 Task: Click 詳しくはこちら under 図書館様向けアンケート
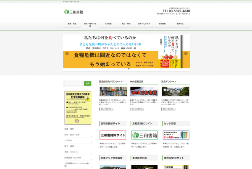coord(106,109)
